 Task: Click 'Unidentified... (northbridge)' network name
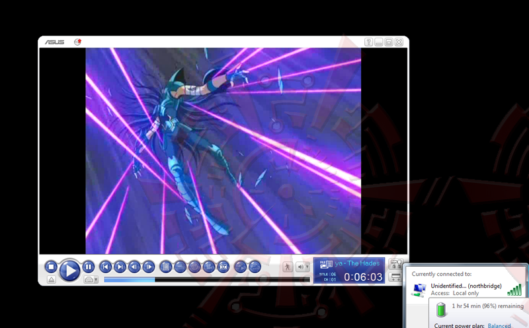coord(466,286)
